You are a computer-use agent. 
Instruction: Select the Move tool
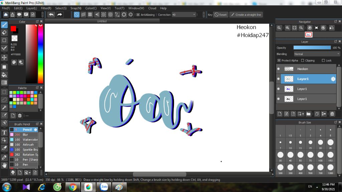pyautogui.click(x=4, y=57)
